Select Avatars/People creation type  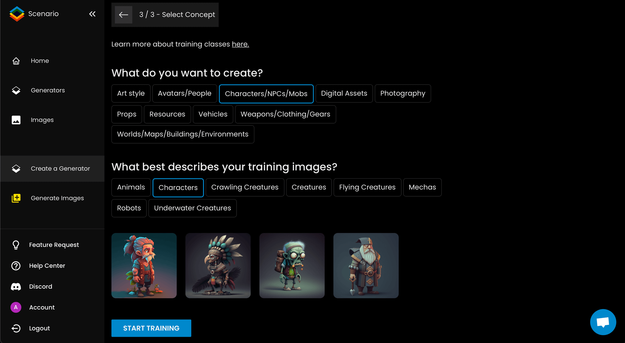tap(184, 93)
